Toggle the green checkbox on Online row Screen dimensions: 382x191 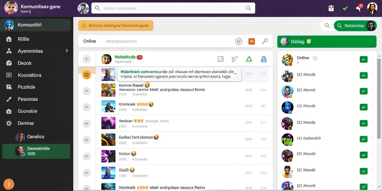[363, 59]
